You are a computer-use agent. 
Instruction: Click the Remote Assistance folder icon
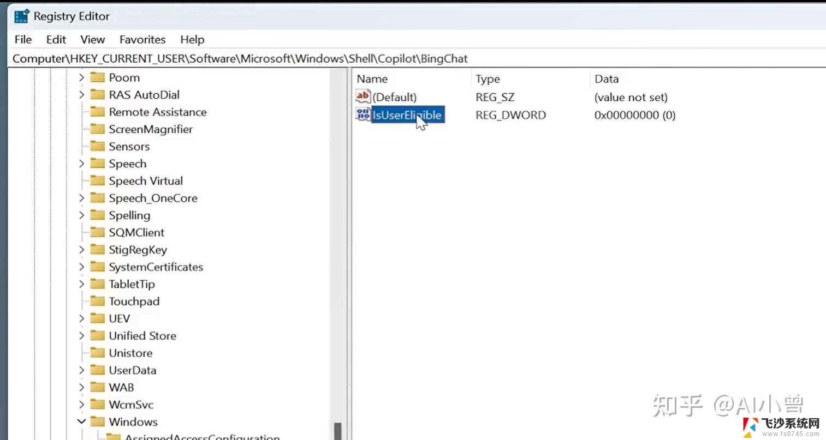[x=97, y=112]
